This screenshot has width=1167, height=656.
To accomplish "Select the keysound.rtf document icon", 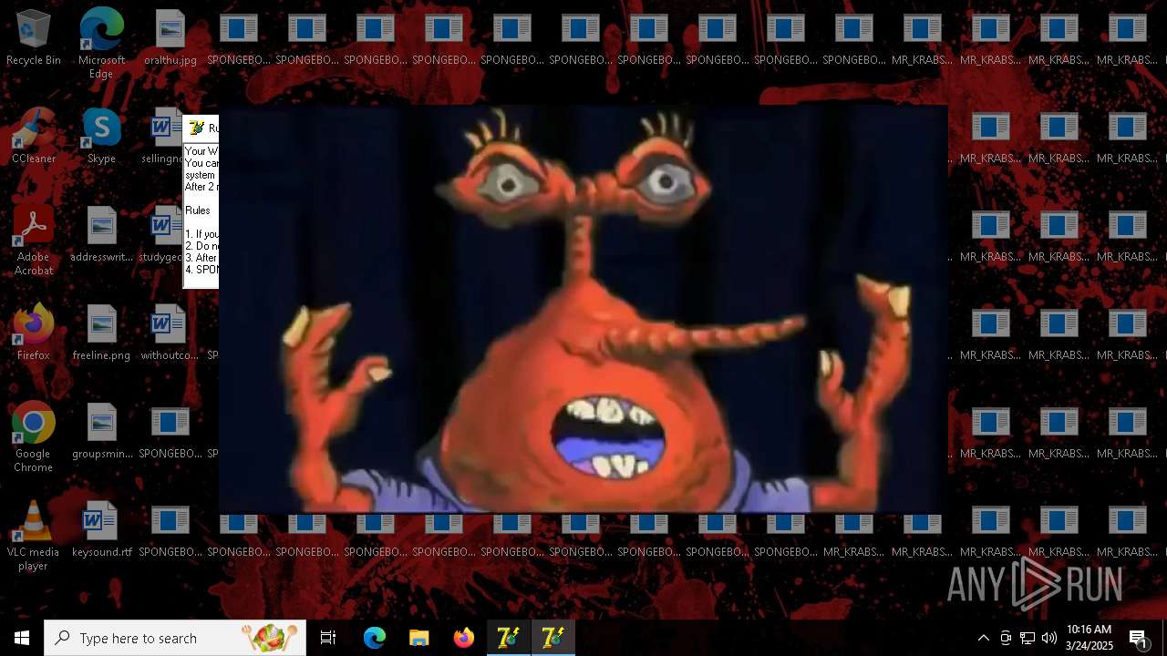I will click(x=101, y=529).
